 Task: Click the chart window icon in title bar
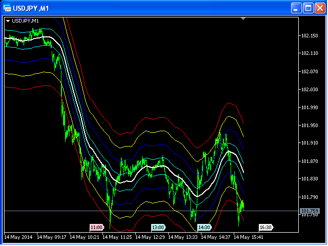(7, 8)
